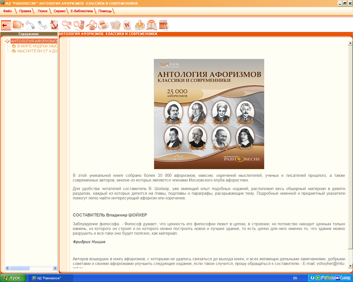Open the Сервис menu

coord(60,11)
